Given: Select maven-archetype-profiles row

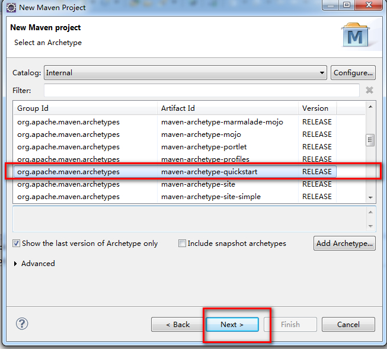Looking at the screenshot, I should 175,159.
